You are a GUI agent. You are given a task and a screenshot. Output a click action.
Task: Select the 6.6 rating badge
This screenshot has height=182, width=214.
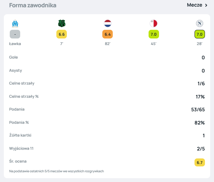pyautogui.click(x=62, y=34)
